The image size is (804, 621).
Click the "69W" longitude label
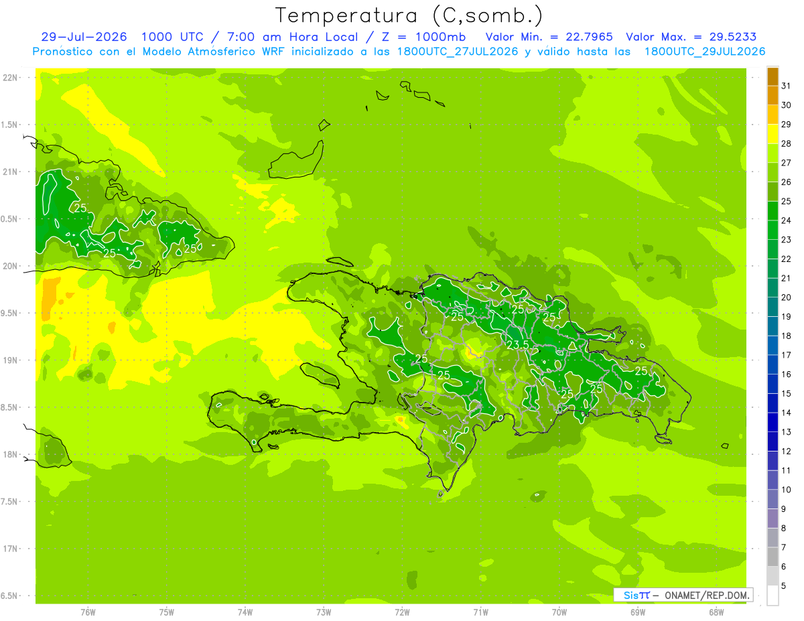638,612
